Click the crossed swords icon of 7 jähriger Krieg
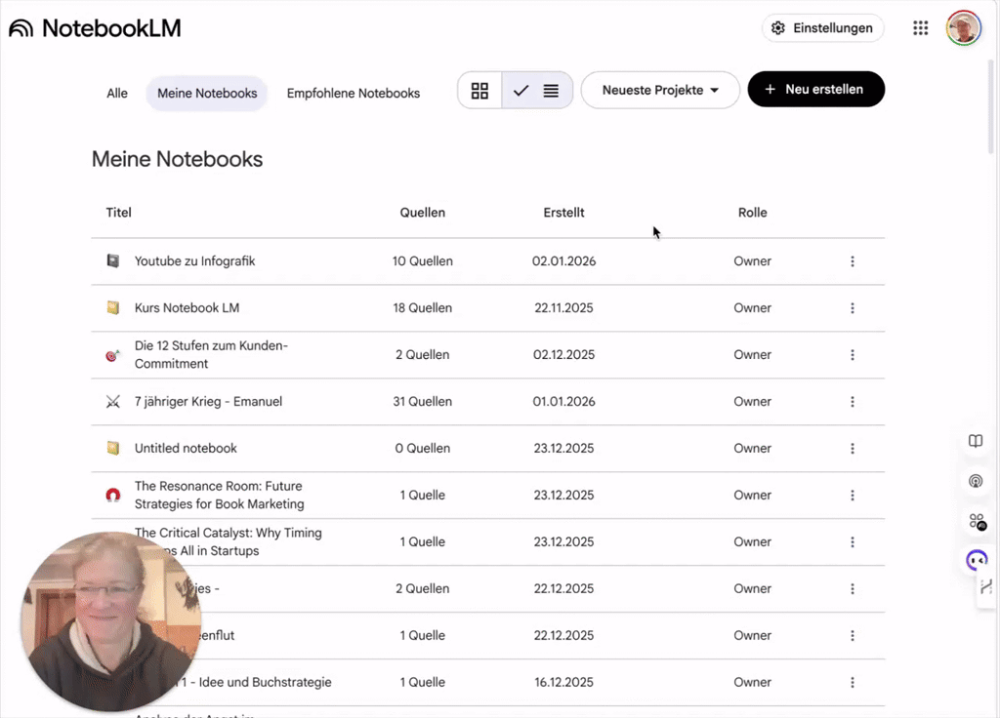The image size is (1000, 718). 113,401
